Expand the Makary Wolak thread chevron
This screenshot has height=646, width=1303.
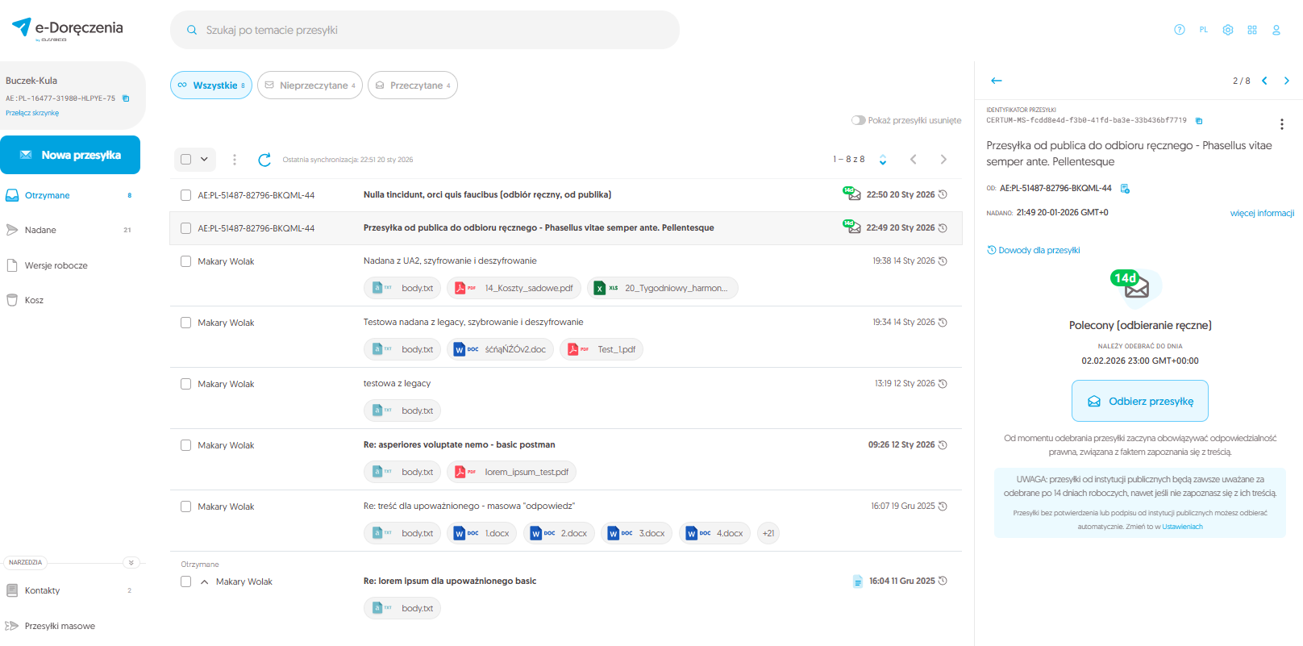pyautogui.click(x=204, y=581)
